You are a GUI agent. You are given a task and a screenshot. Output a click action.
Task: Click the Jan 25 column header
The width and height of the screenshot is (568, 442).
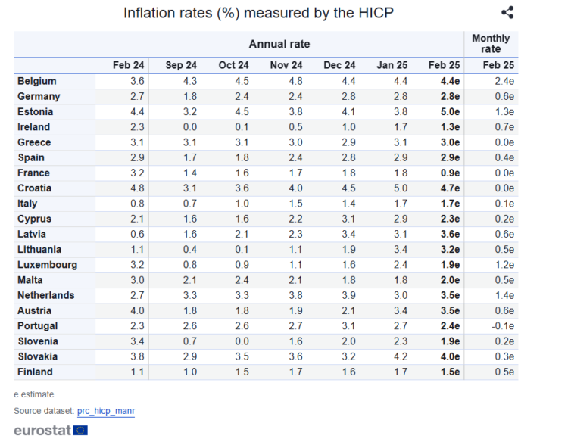pyautogui.click(x=392, y=66)
